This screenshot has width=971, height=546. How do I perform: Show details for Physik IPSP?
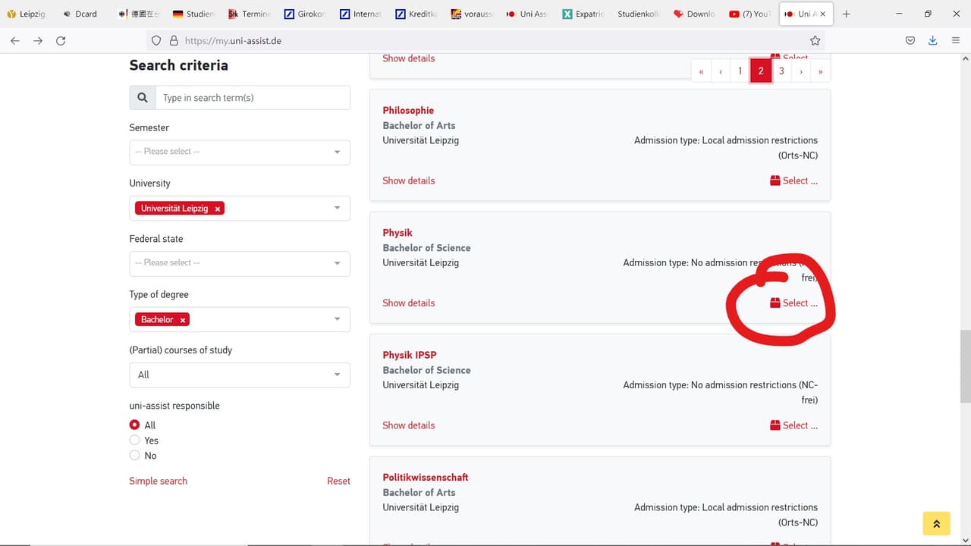pyautogui.click(x=409, y=425)
